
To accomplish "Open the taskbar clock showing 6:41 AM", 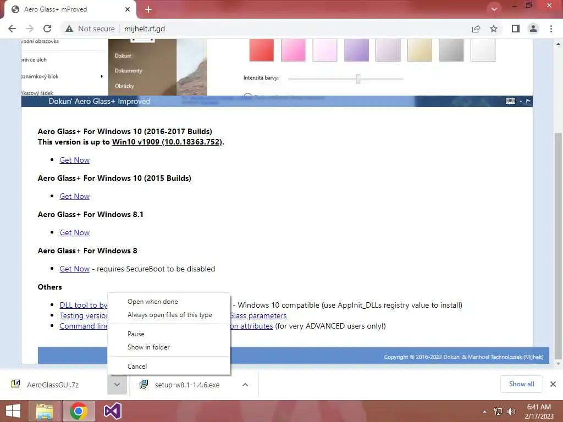I will click(539, 411).
